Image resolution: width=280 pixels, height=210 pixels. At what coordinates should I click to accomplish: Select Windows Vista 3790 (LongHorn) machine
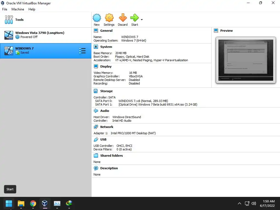click(x=46, y=35)
